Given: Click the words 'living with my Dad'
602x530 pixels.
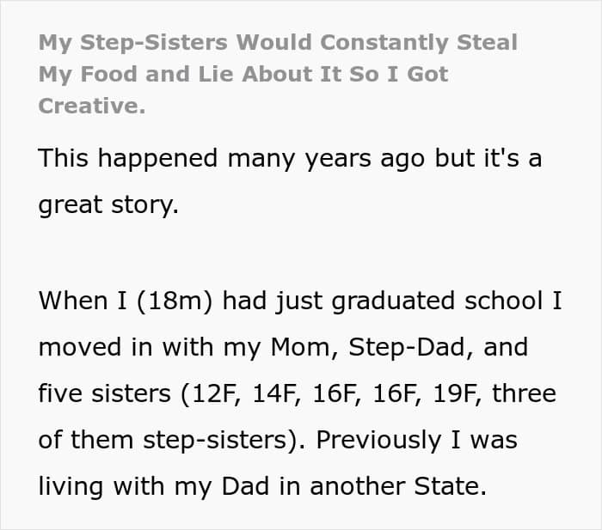Looking at the screenshot, I should tap(154, 487).
